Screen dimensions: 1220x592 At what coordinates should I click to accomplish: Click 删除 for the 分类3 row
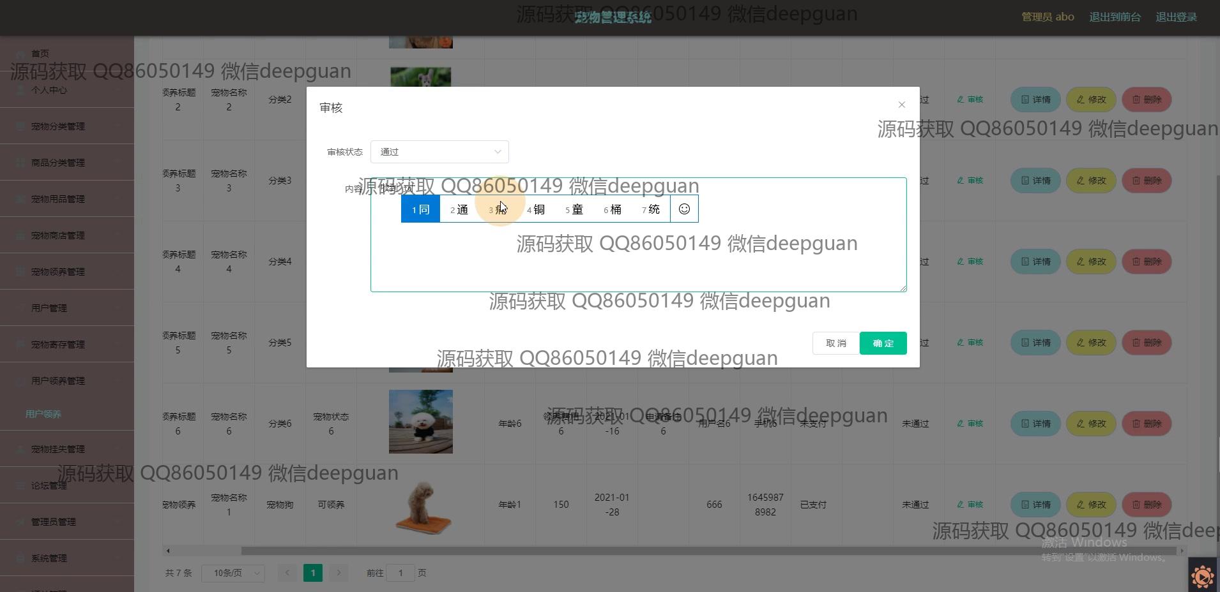[1147, 181]
